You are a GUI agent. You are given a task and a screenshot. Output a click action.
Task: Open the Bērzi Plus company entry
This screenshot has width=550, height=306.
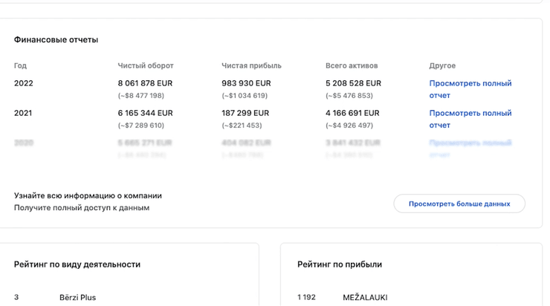click(77, 297)
